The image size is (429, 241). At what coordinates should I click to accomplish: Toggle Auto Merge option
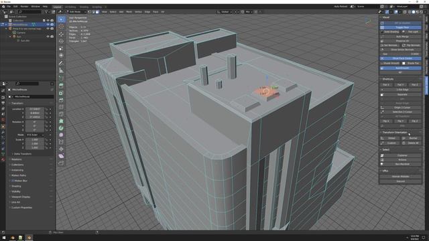coord(401,36)
